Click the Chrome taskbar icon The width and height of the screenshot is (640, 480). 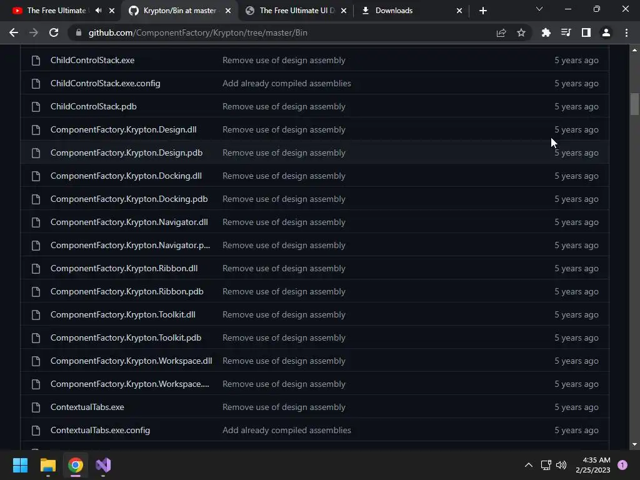76,465
